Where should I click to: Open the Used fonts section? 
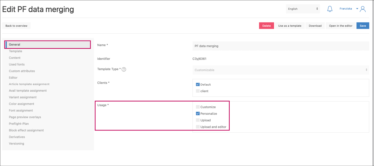(x=17, y=64)
